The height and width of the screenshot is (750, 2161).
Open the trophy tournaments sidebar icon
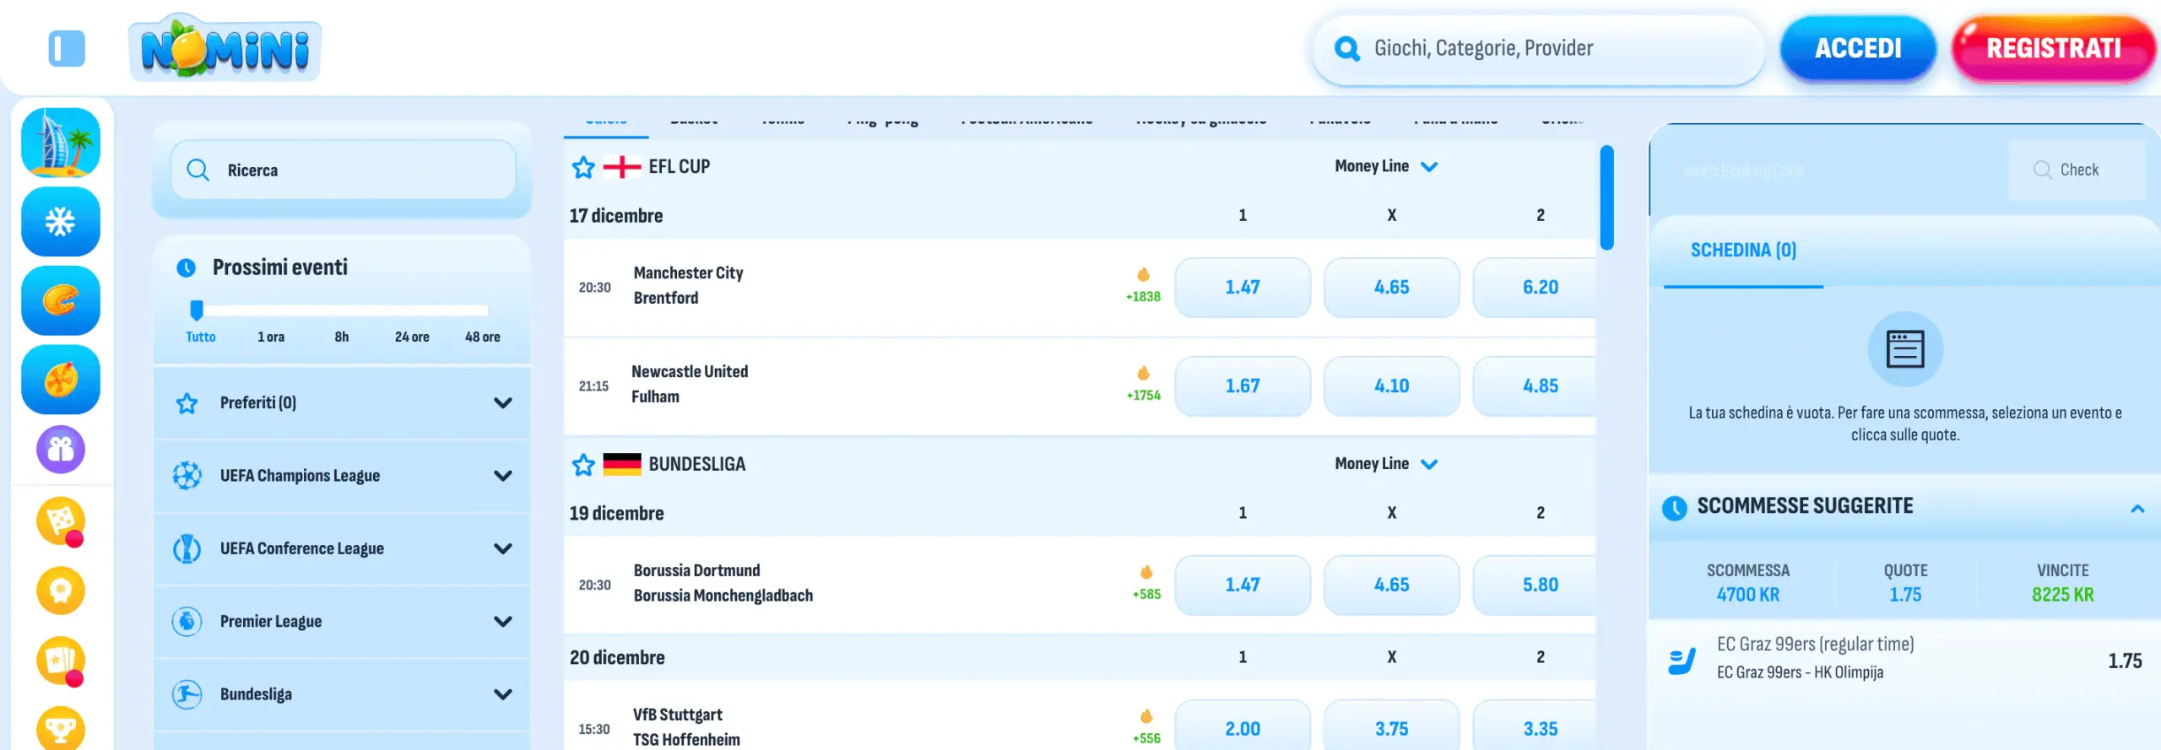(61, 727)
